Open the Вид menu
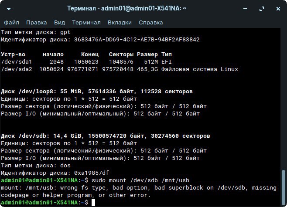287x207 pixels. (59, 22)
